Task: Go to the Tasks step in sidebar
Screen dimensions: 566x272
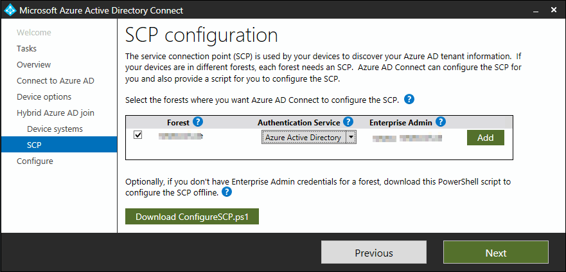Action: point(27,48)
